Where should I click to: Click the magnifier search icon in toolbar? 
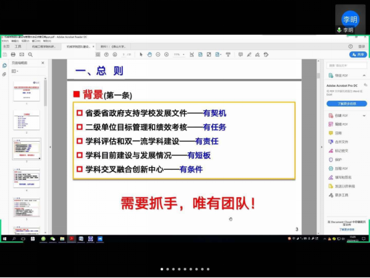click(x=30, y=55)
